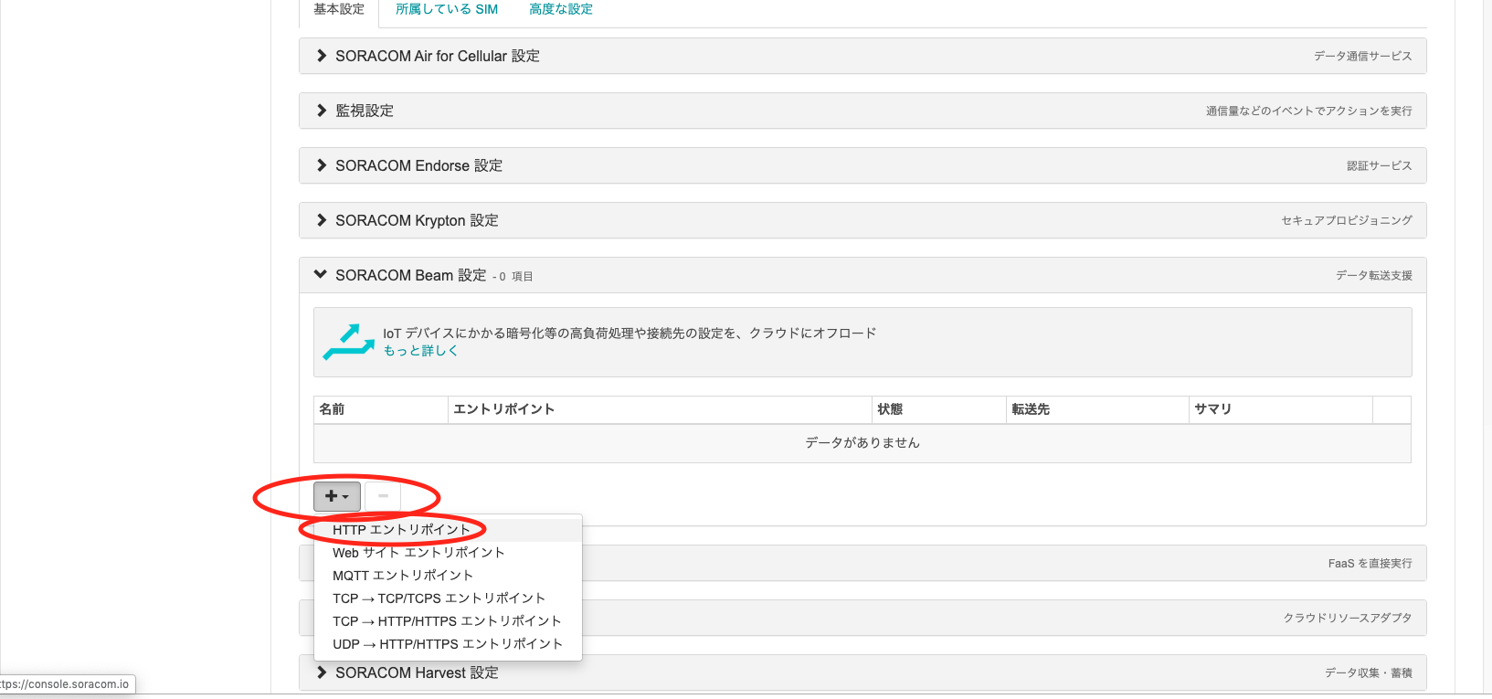Click the 状態 column header
Image resolution: width=1492 pixels, height=699 pixels.
click(939, 409)
